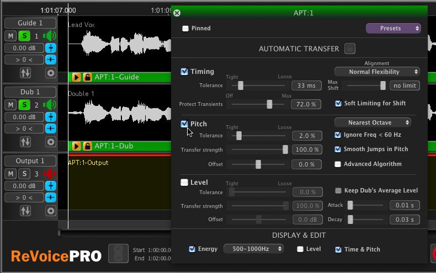436x273 pixels.
Task: Click the Timing Tolerance slider handle
Action: click(241, 85)
